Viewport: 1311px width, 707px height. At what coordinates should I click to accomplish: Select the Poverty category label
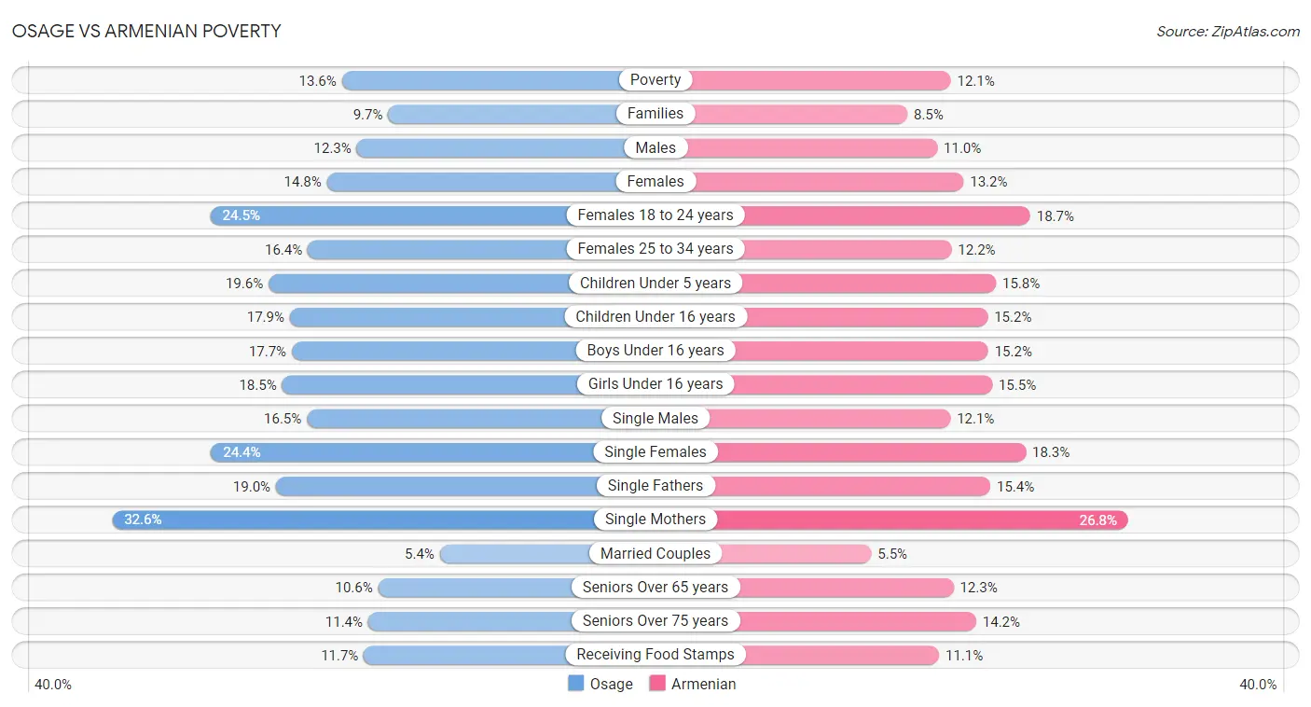click(x=655, y=80)
